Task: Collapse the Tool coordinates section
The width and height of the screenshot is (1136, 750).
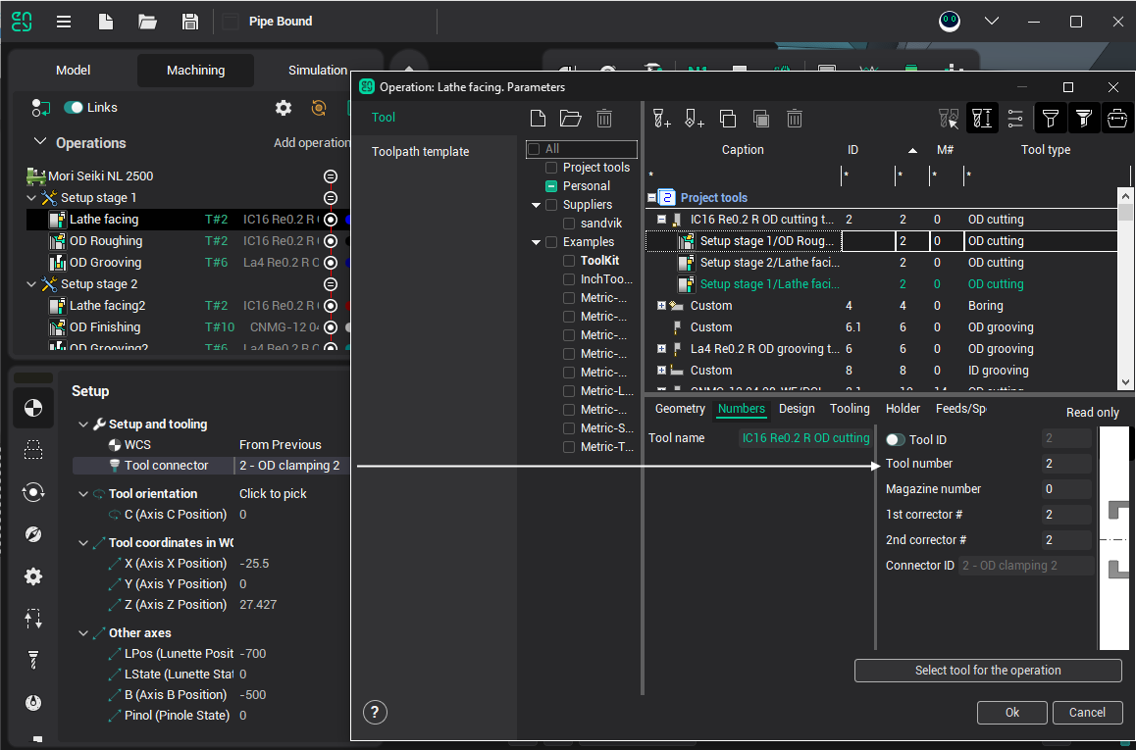Action: tap(83, 543)
